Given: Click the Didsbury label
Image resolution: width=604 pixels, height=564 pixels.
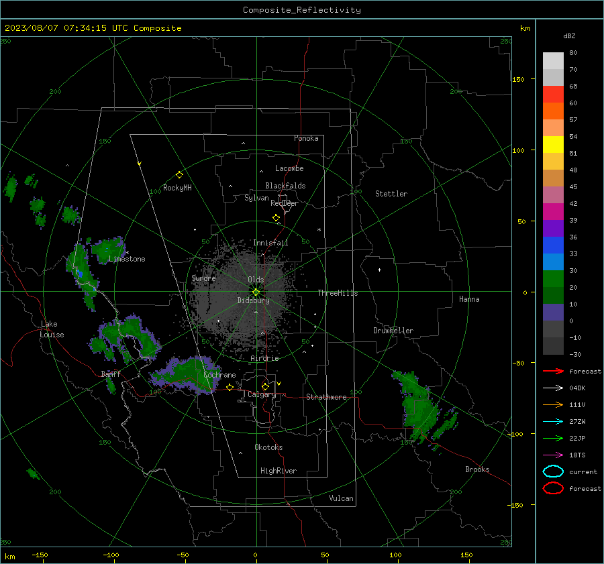Looking at the screenshot, I should [253, 300].
